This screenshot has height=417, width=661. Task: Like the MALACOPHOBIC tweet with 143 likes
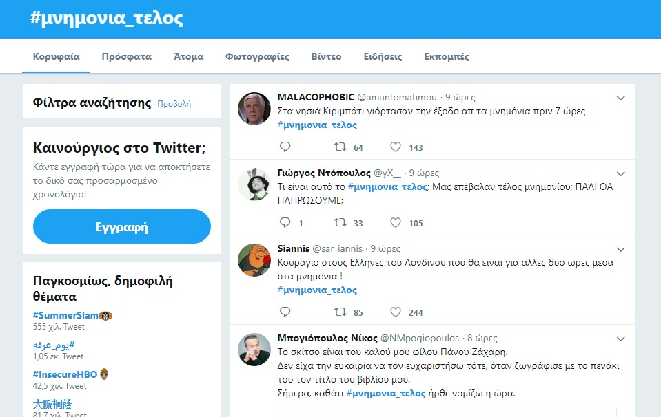396,147
